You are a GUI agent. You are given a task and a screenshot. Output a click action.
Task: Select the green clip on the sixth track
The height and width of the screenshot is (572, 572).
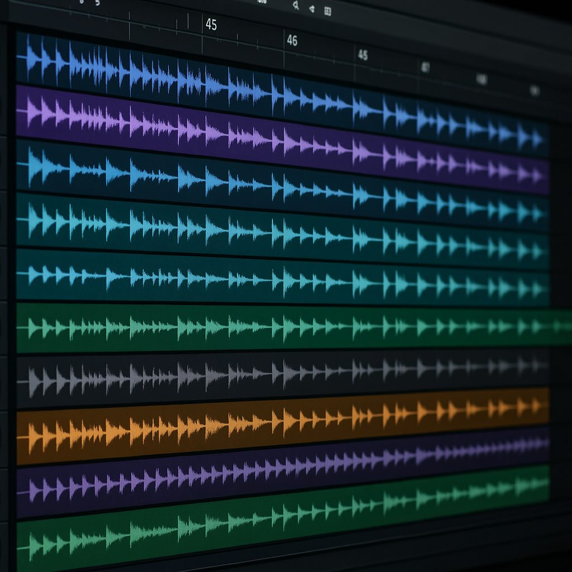tap(223, 326)
